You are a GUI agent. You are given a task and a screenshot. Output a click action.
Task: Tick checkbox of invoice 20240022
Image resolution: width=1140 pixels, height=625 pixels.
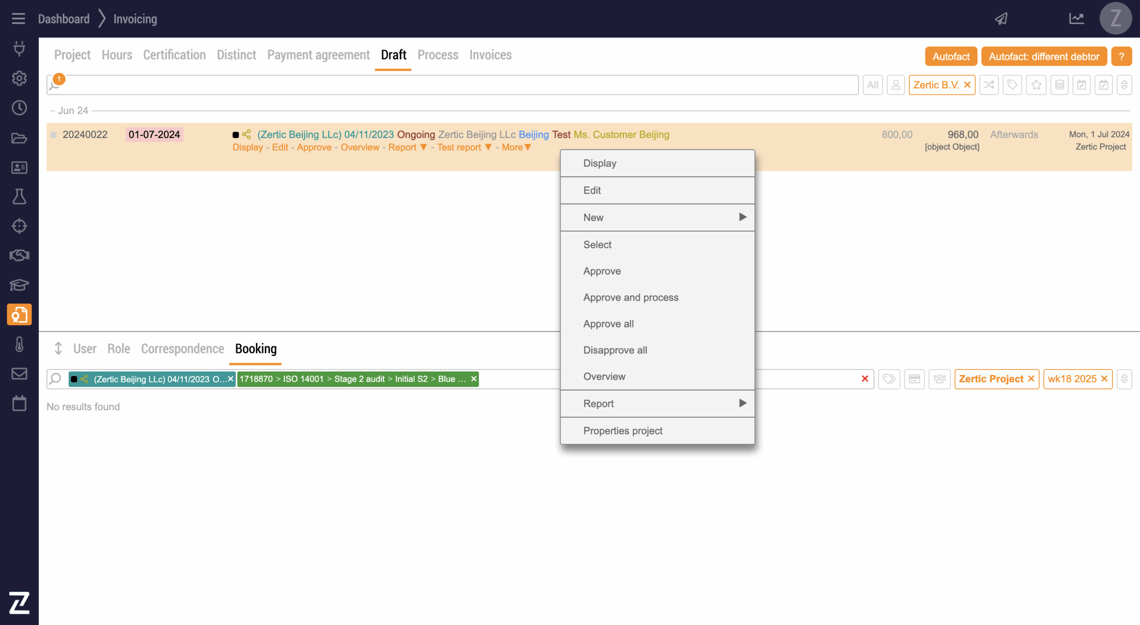pyautogui.click(x=54, y=135)
